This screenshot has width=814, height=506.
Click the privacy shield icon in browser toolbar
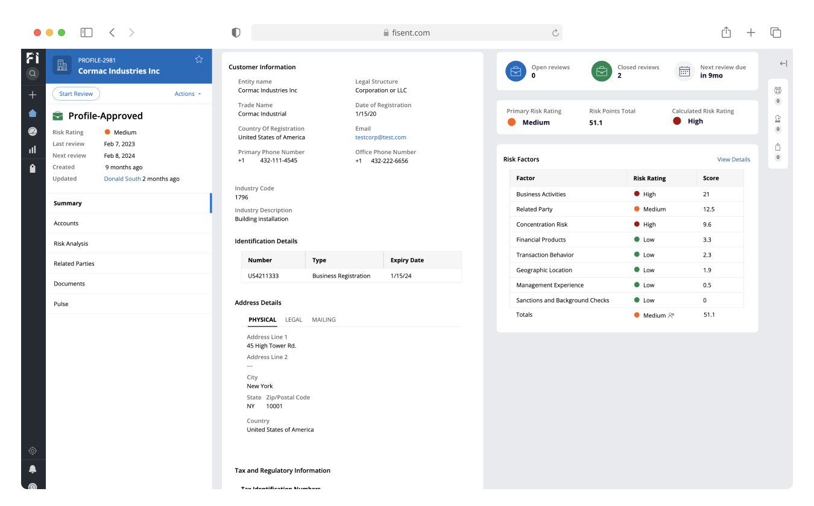tap(236, 33)
